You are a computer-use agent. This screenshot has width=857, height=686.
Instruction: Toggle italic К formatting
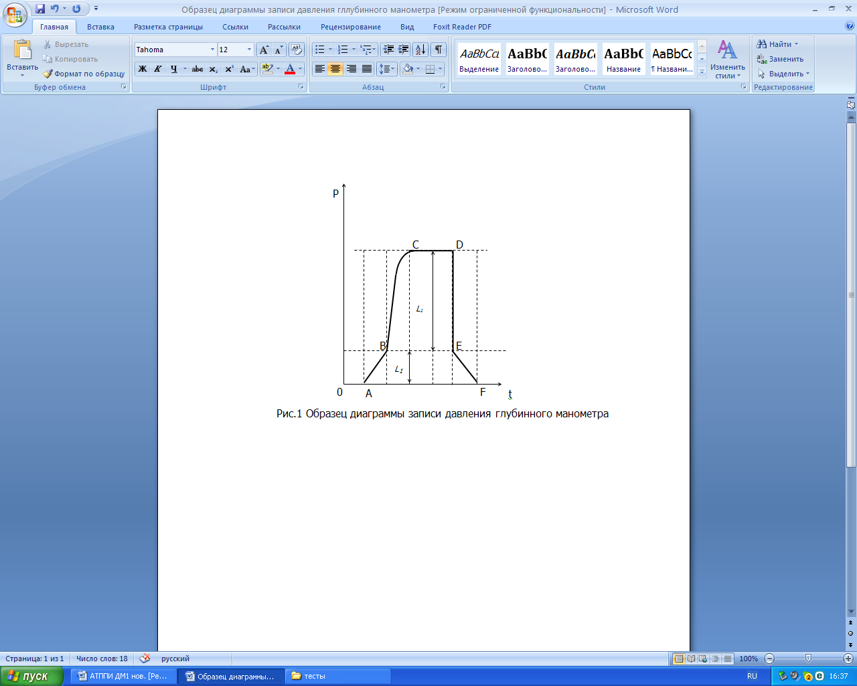(x=158, y=68)
